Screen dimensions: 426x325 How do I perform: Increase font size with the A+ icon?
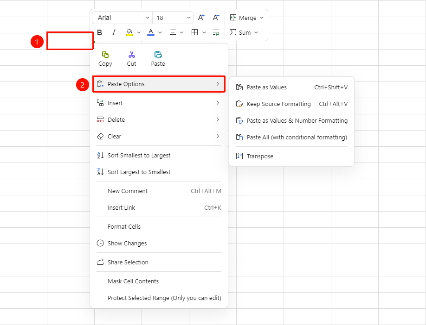coord(201,18)
